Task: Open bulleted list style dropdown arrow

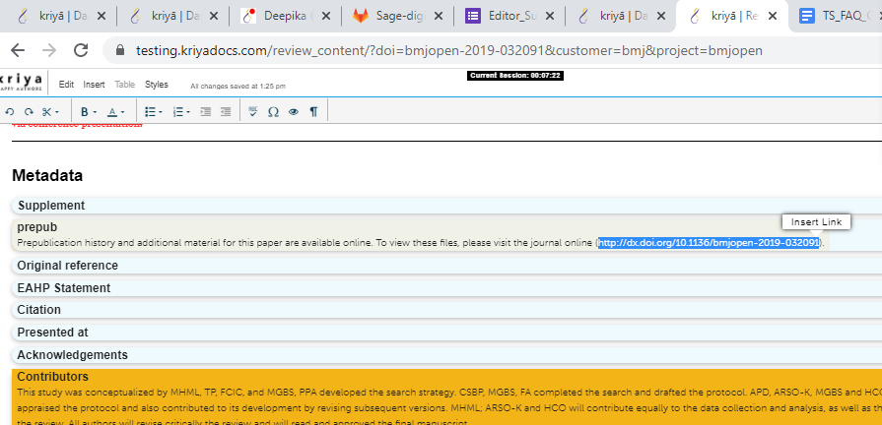Action: [161, 112]
